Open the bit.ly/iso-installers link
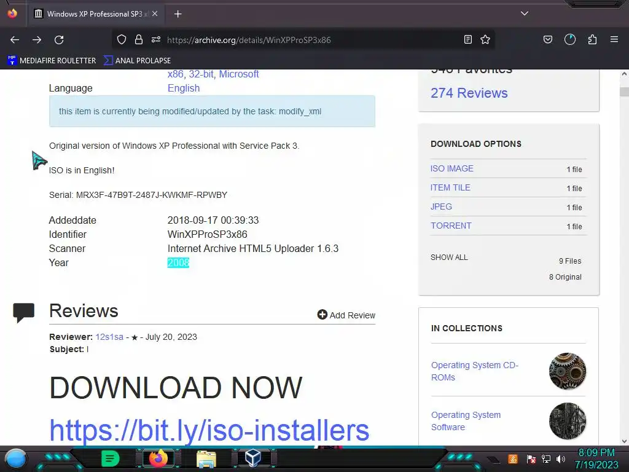The image size is (629, 472). coord(209,430)
